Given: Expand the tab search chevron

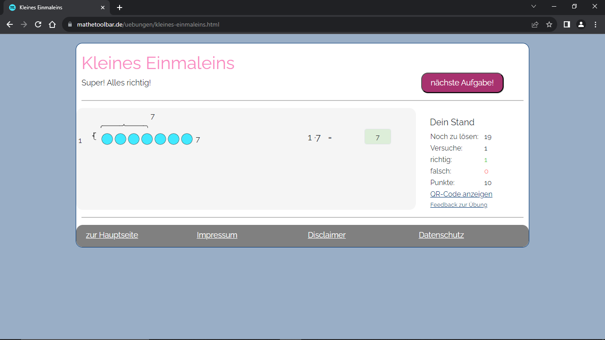Looking at the screenshot, I should click(x=534, y=7).
